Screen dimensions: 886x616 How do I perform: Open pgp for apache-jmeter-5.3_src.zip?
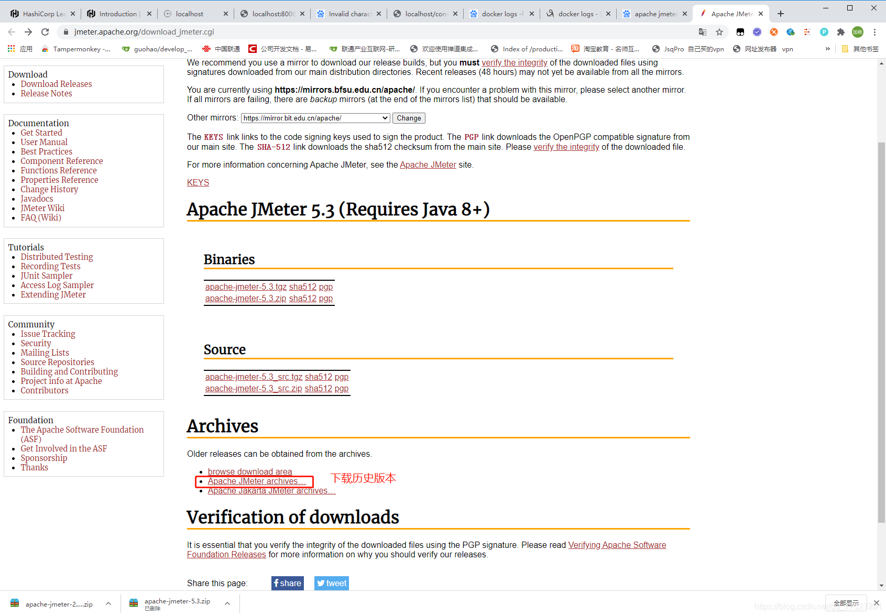pyautogui.click(x=342, y=388)
